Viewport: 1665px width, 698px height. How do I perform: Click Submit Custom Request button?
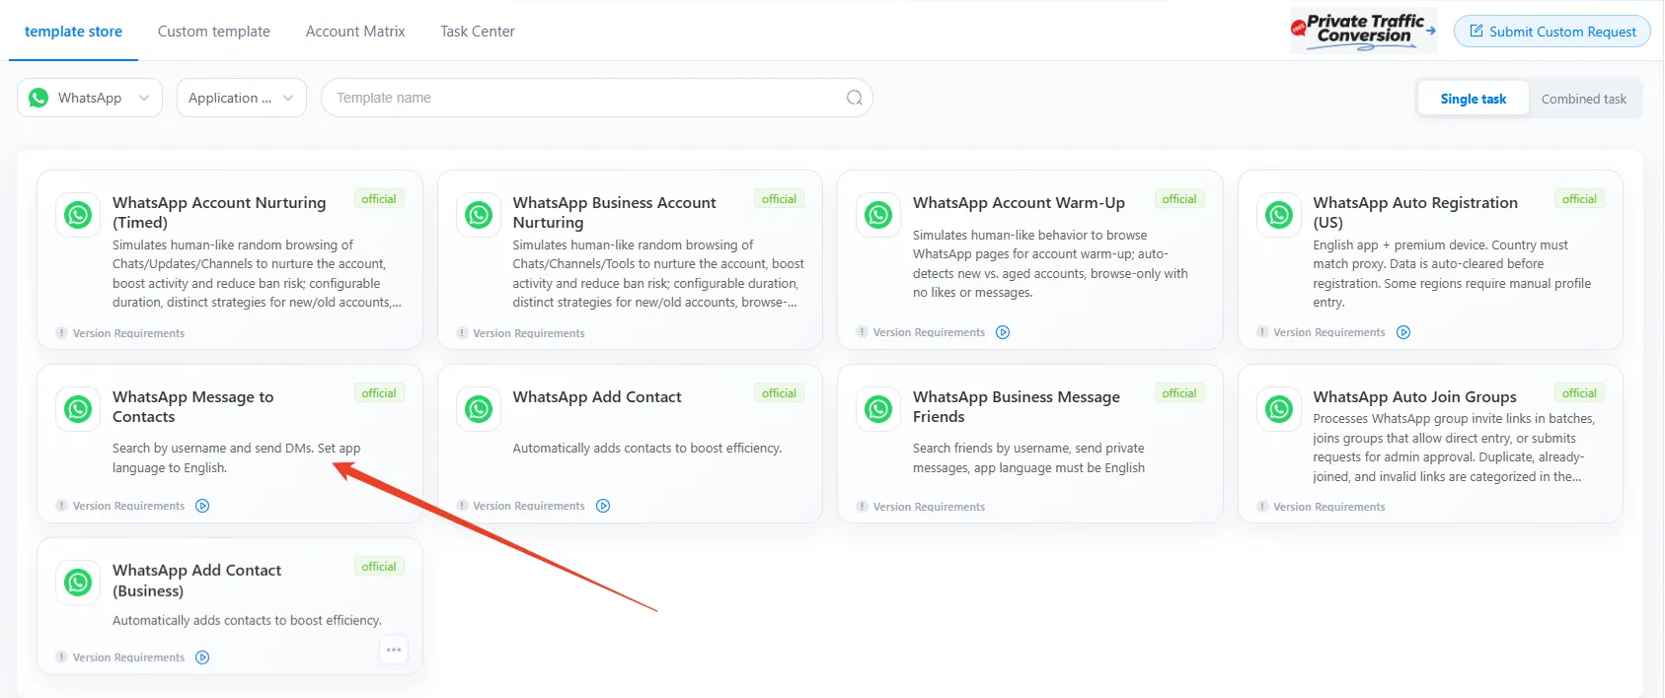1552,32
